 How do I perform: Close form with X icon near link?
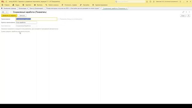[x=189, y=12]
